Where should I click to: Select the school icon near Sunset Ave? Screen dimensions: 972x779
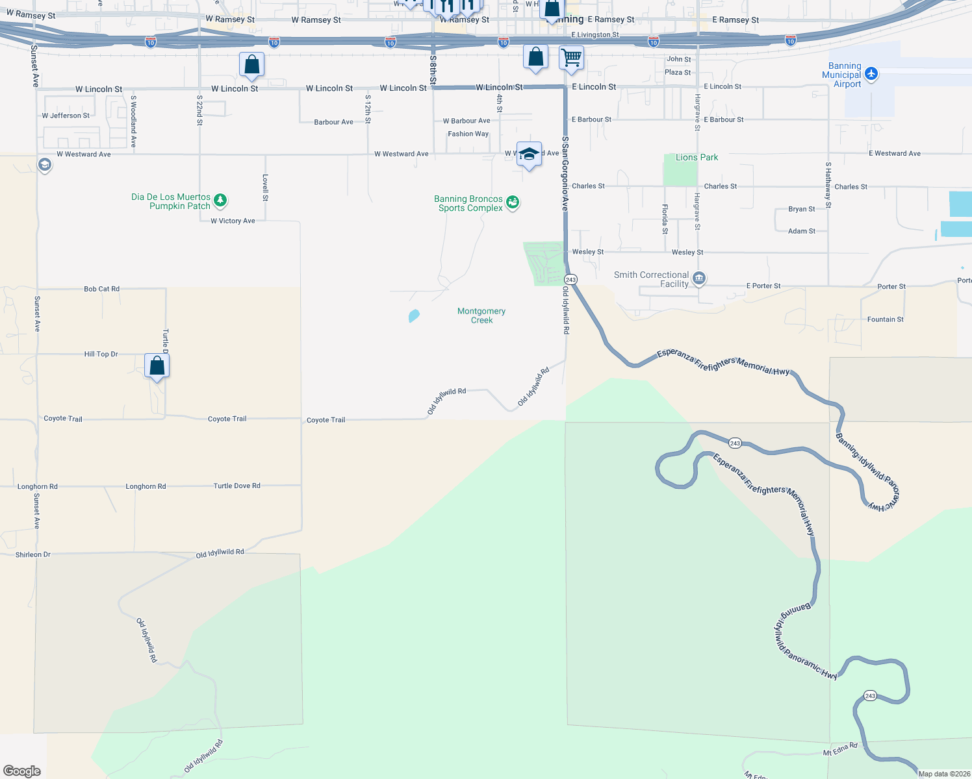click(44, 166)
